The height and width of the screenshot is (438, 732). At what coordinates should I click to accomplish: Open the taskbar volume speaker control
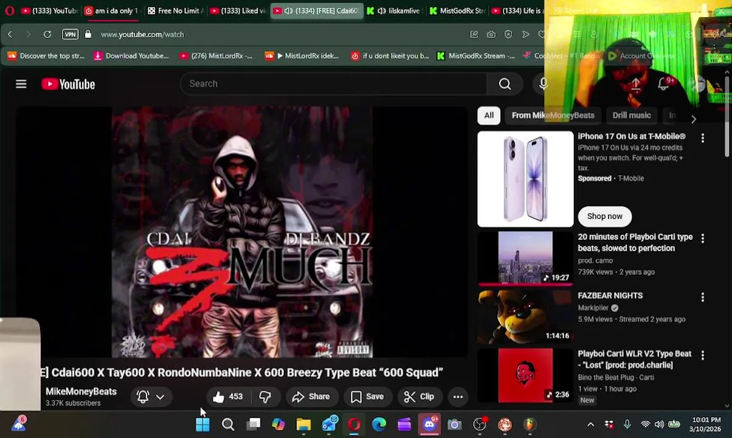(659, 425)
